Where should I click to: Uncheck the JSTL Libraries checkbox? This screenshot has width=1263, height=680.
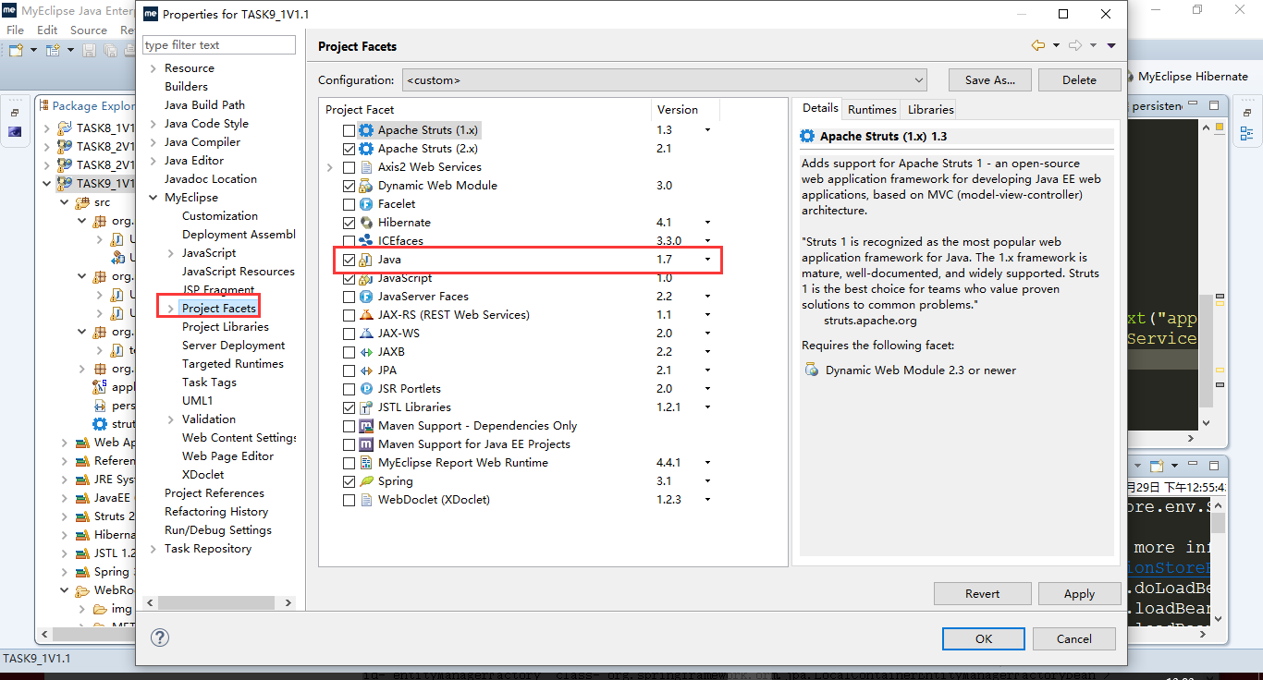click(349, 407)
